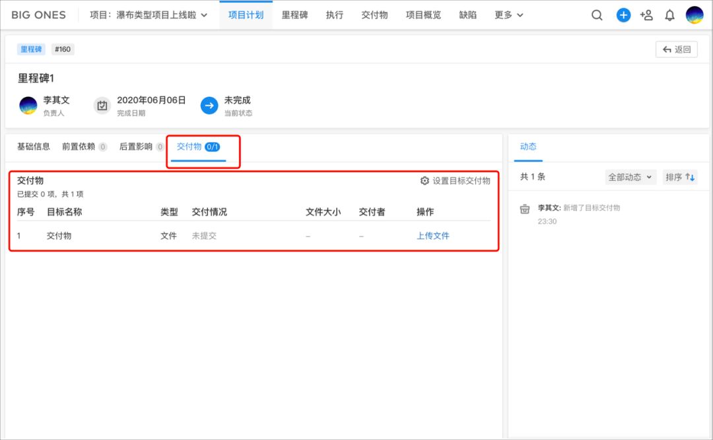The height and width of the screenshot is (440, 713).
Task: Open the user avatar in top bar
Action: pyautogui.click(x=695, y=15)
